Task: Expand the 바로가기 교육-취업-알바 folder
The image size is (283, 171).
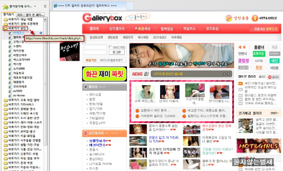Action: [x=22, y=100]
